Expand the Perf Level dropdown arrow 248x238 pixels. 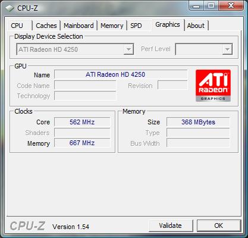coord(227,49)
